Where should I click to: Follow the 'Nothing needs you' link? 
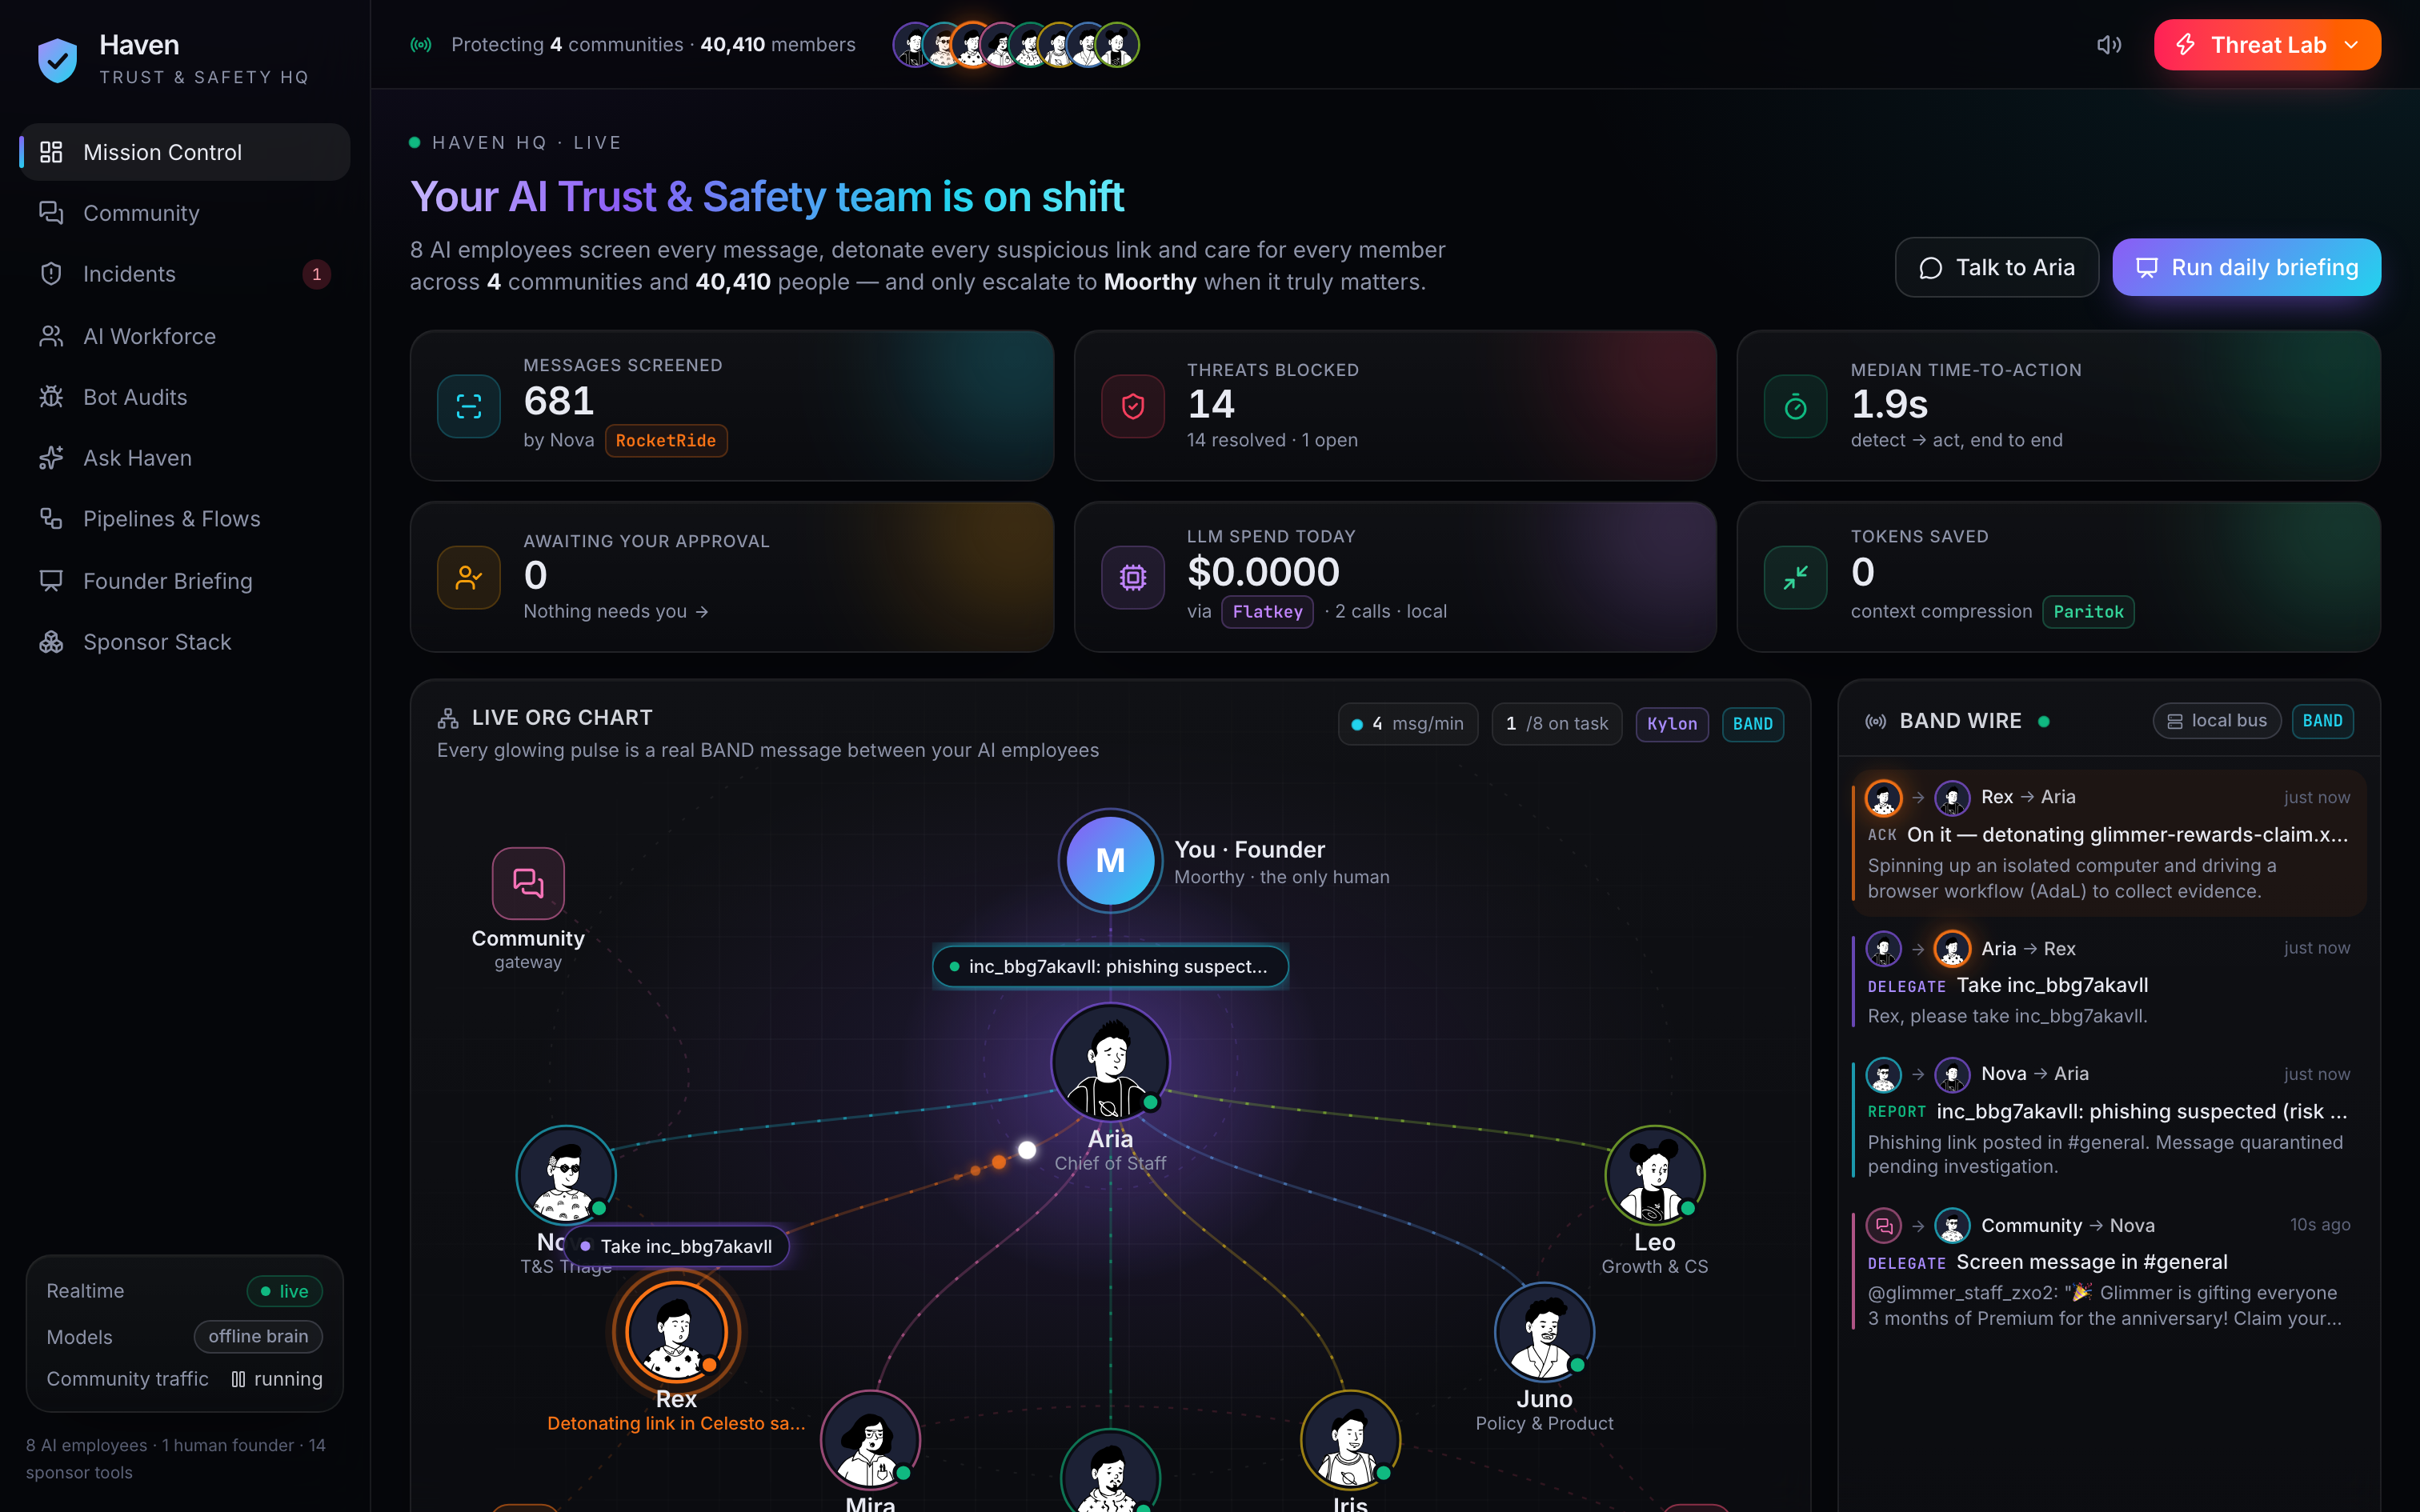coord(616,611)
